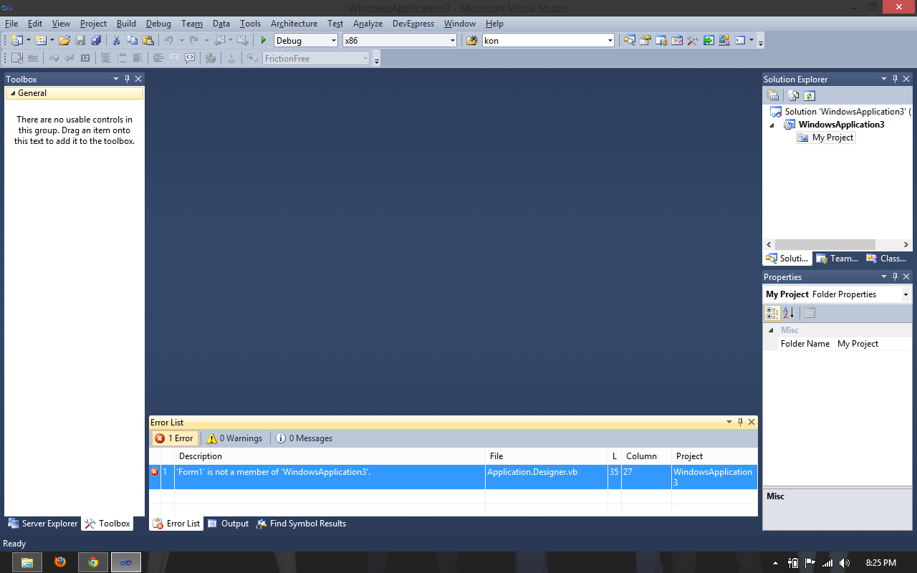
Task: Click the File column header in Error List
Action: (547, 456)
